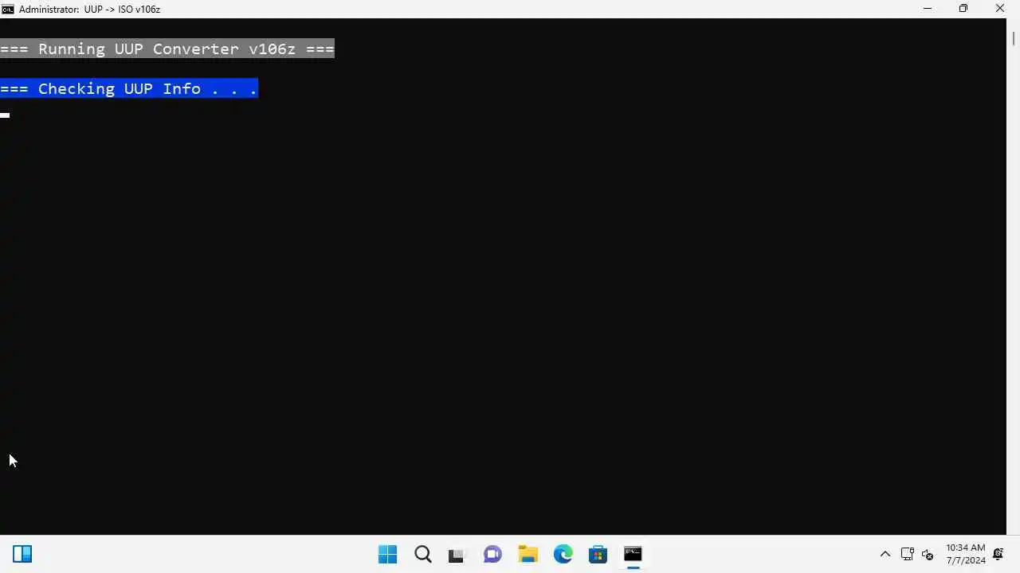Click the console icon in title bar

pos(8,9)
